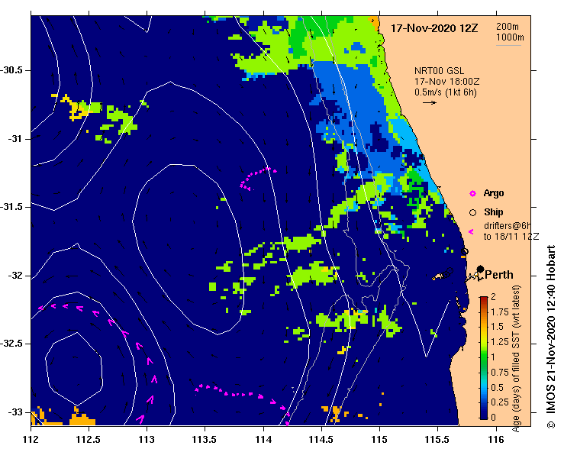Image resolution: width=564 pixels, height=452 pixels.
Task: Click latitude axis label -32
Action: point(15,276)
